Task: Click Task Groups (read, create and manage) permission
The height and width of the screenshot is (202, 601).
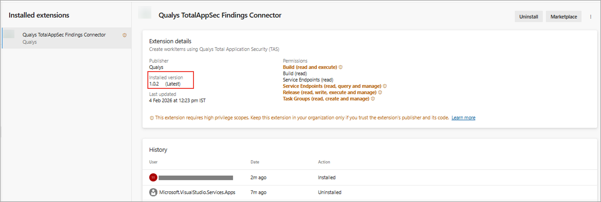Action: tap(326, 99)
